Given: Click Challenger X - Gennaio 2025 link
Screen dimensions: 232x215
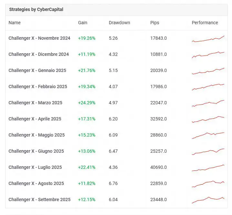Looking at the screenshot, I should click(37, 70).
